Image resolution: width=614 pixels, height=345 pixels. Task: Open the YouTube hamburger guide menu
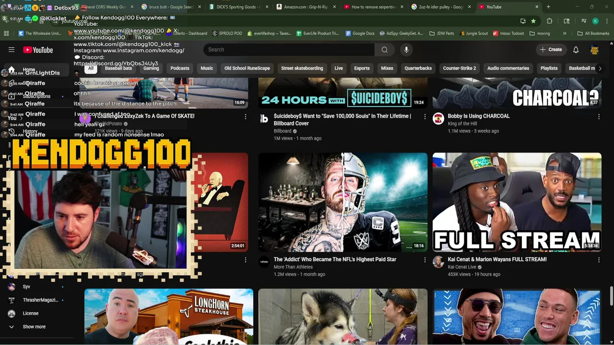12,50
